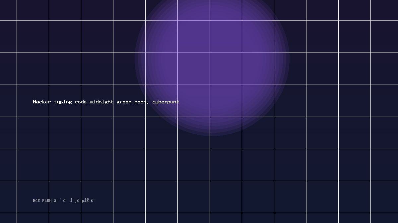Click the letter "H" starting the caption
398x223 pixels.
[x=34, y=102]
